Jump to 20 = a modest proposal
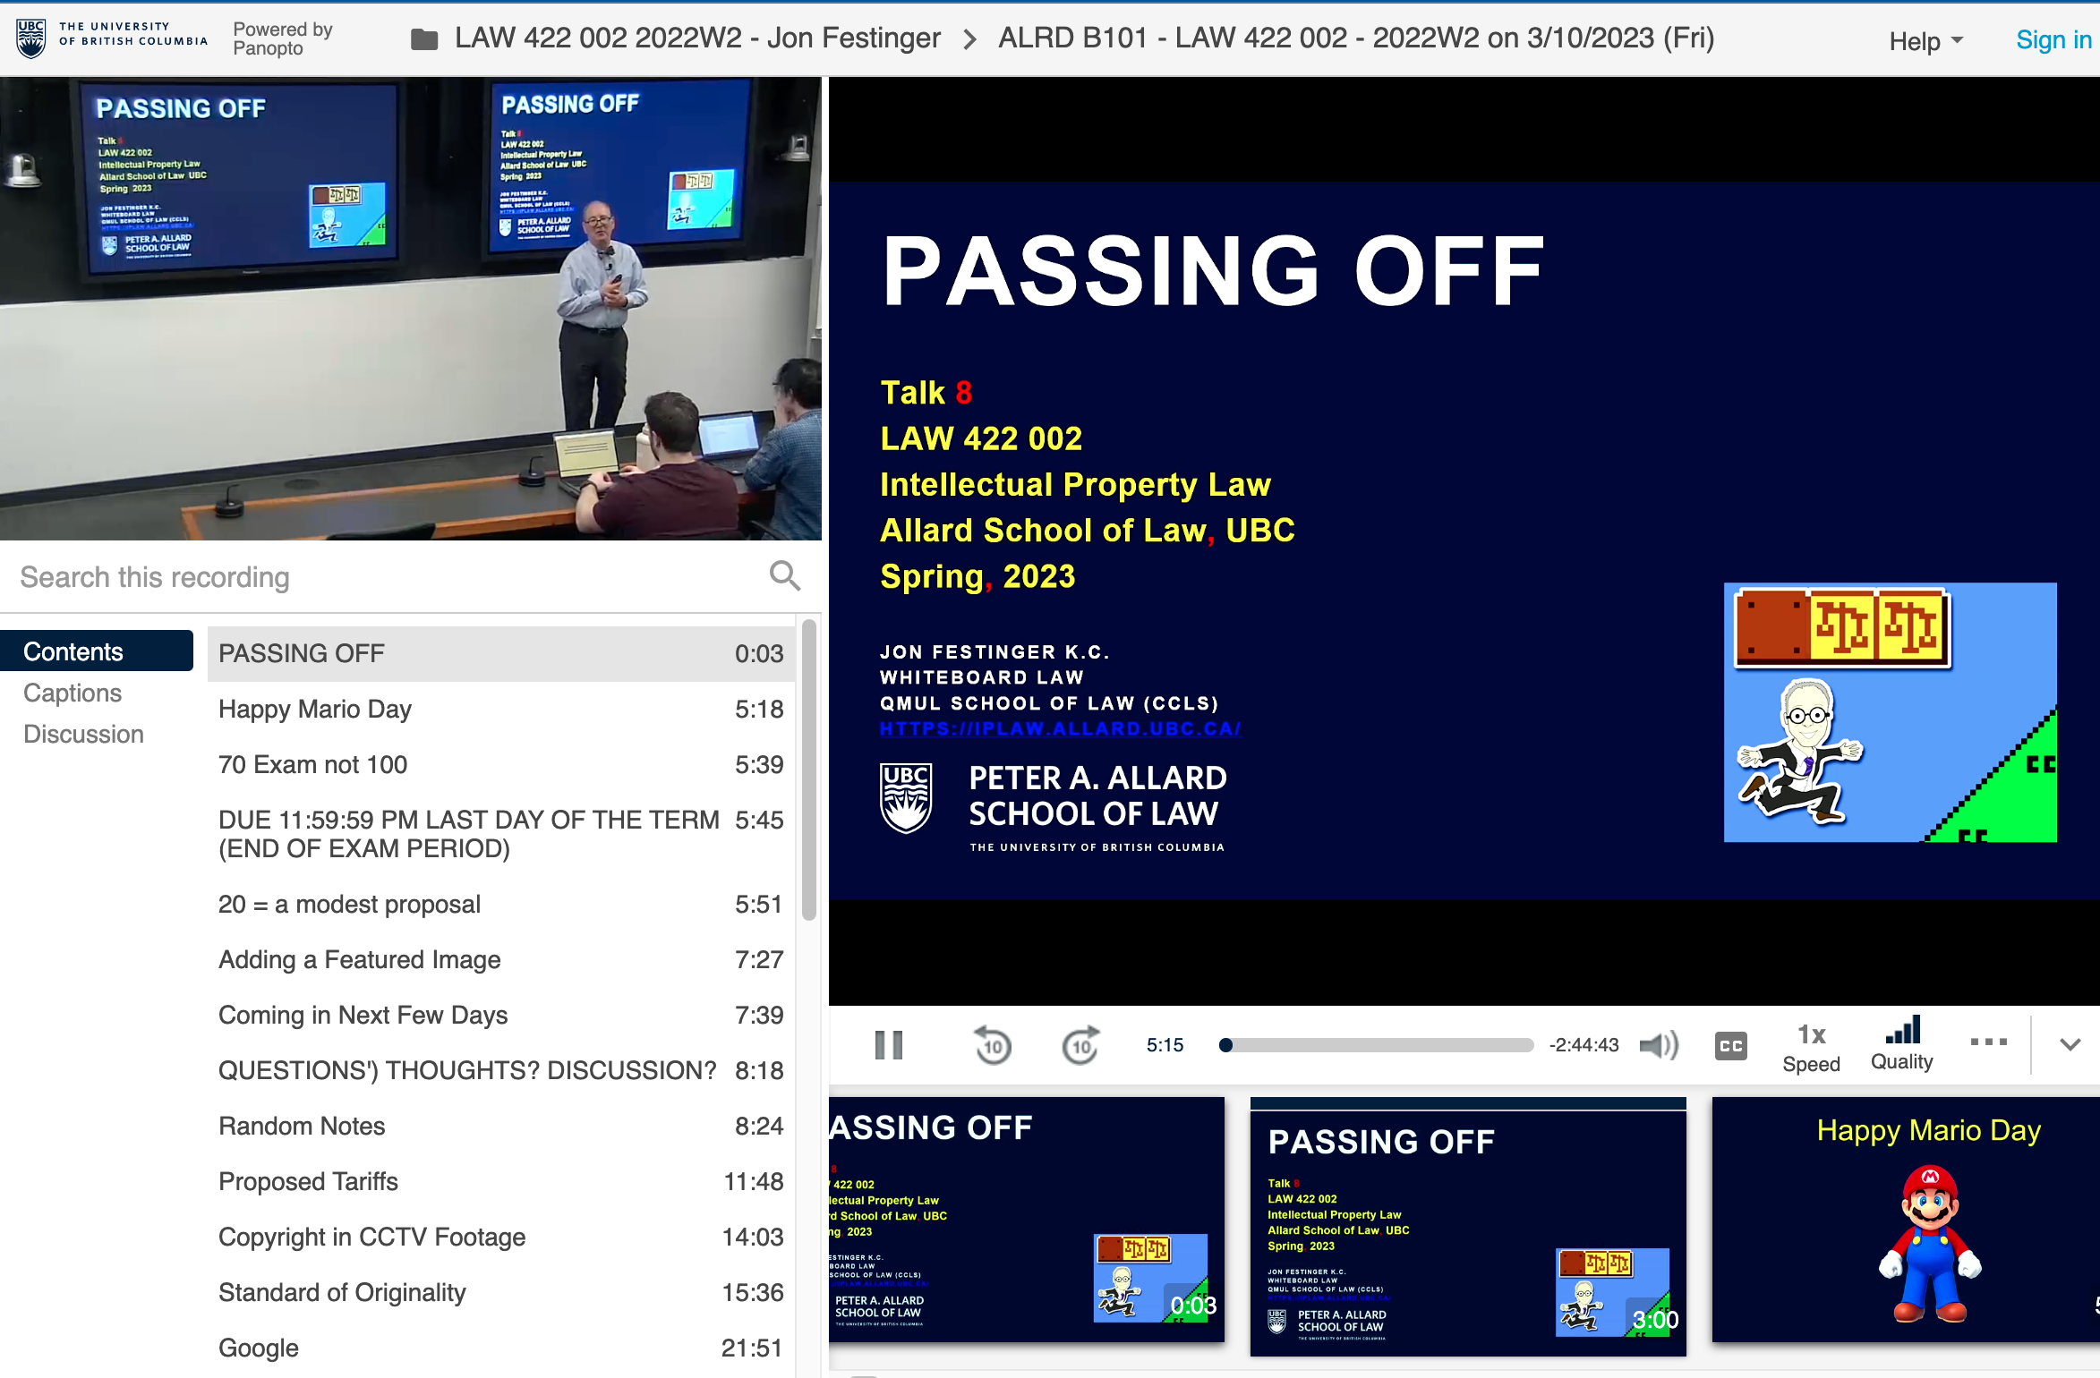Viewport: 2100px width, 1378px height. (501, 904)
